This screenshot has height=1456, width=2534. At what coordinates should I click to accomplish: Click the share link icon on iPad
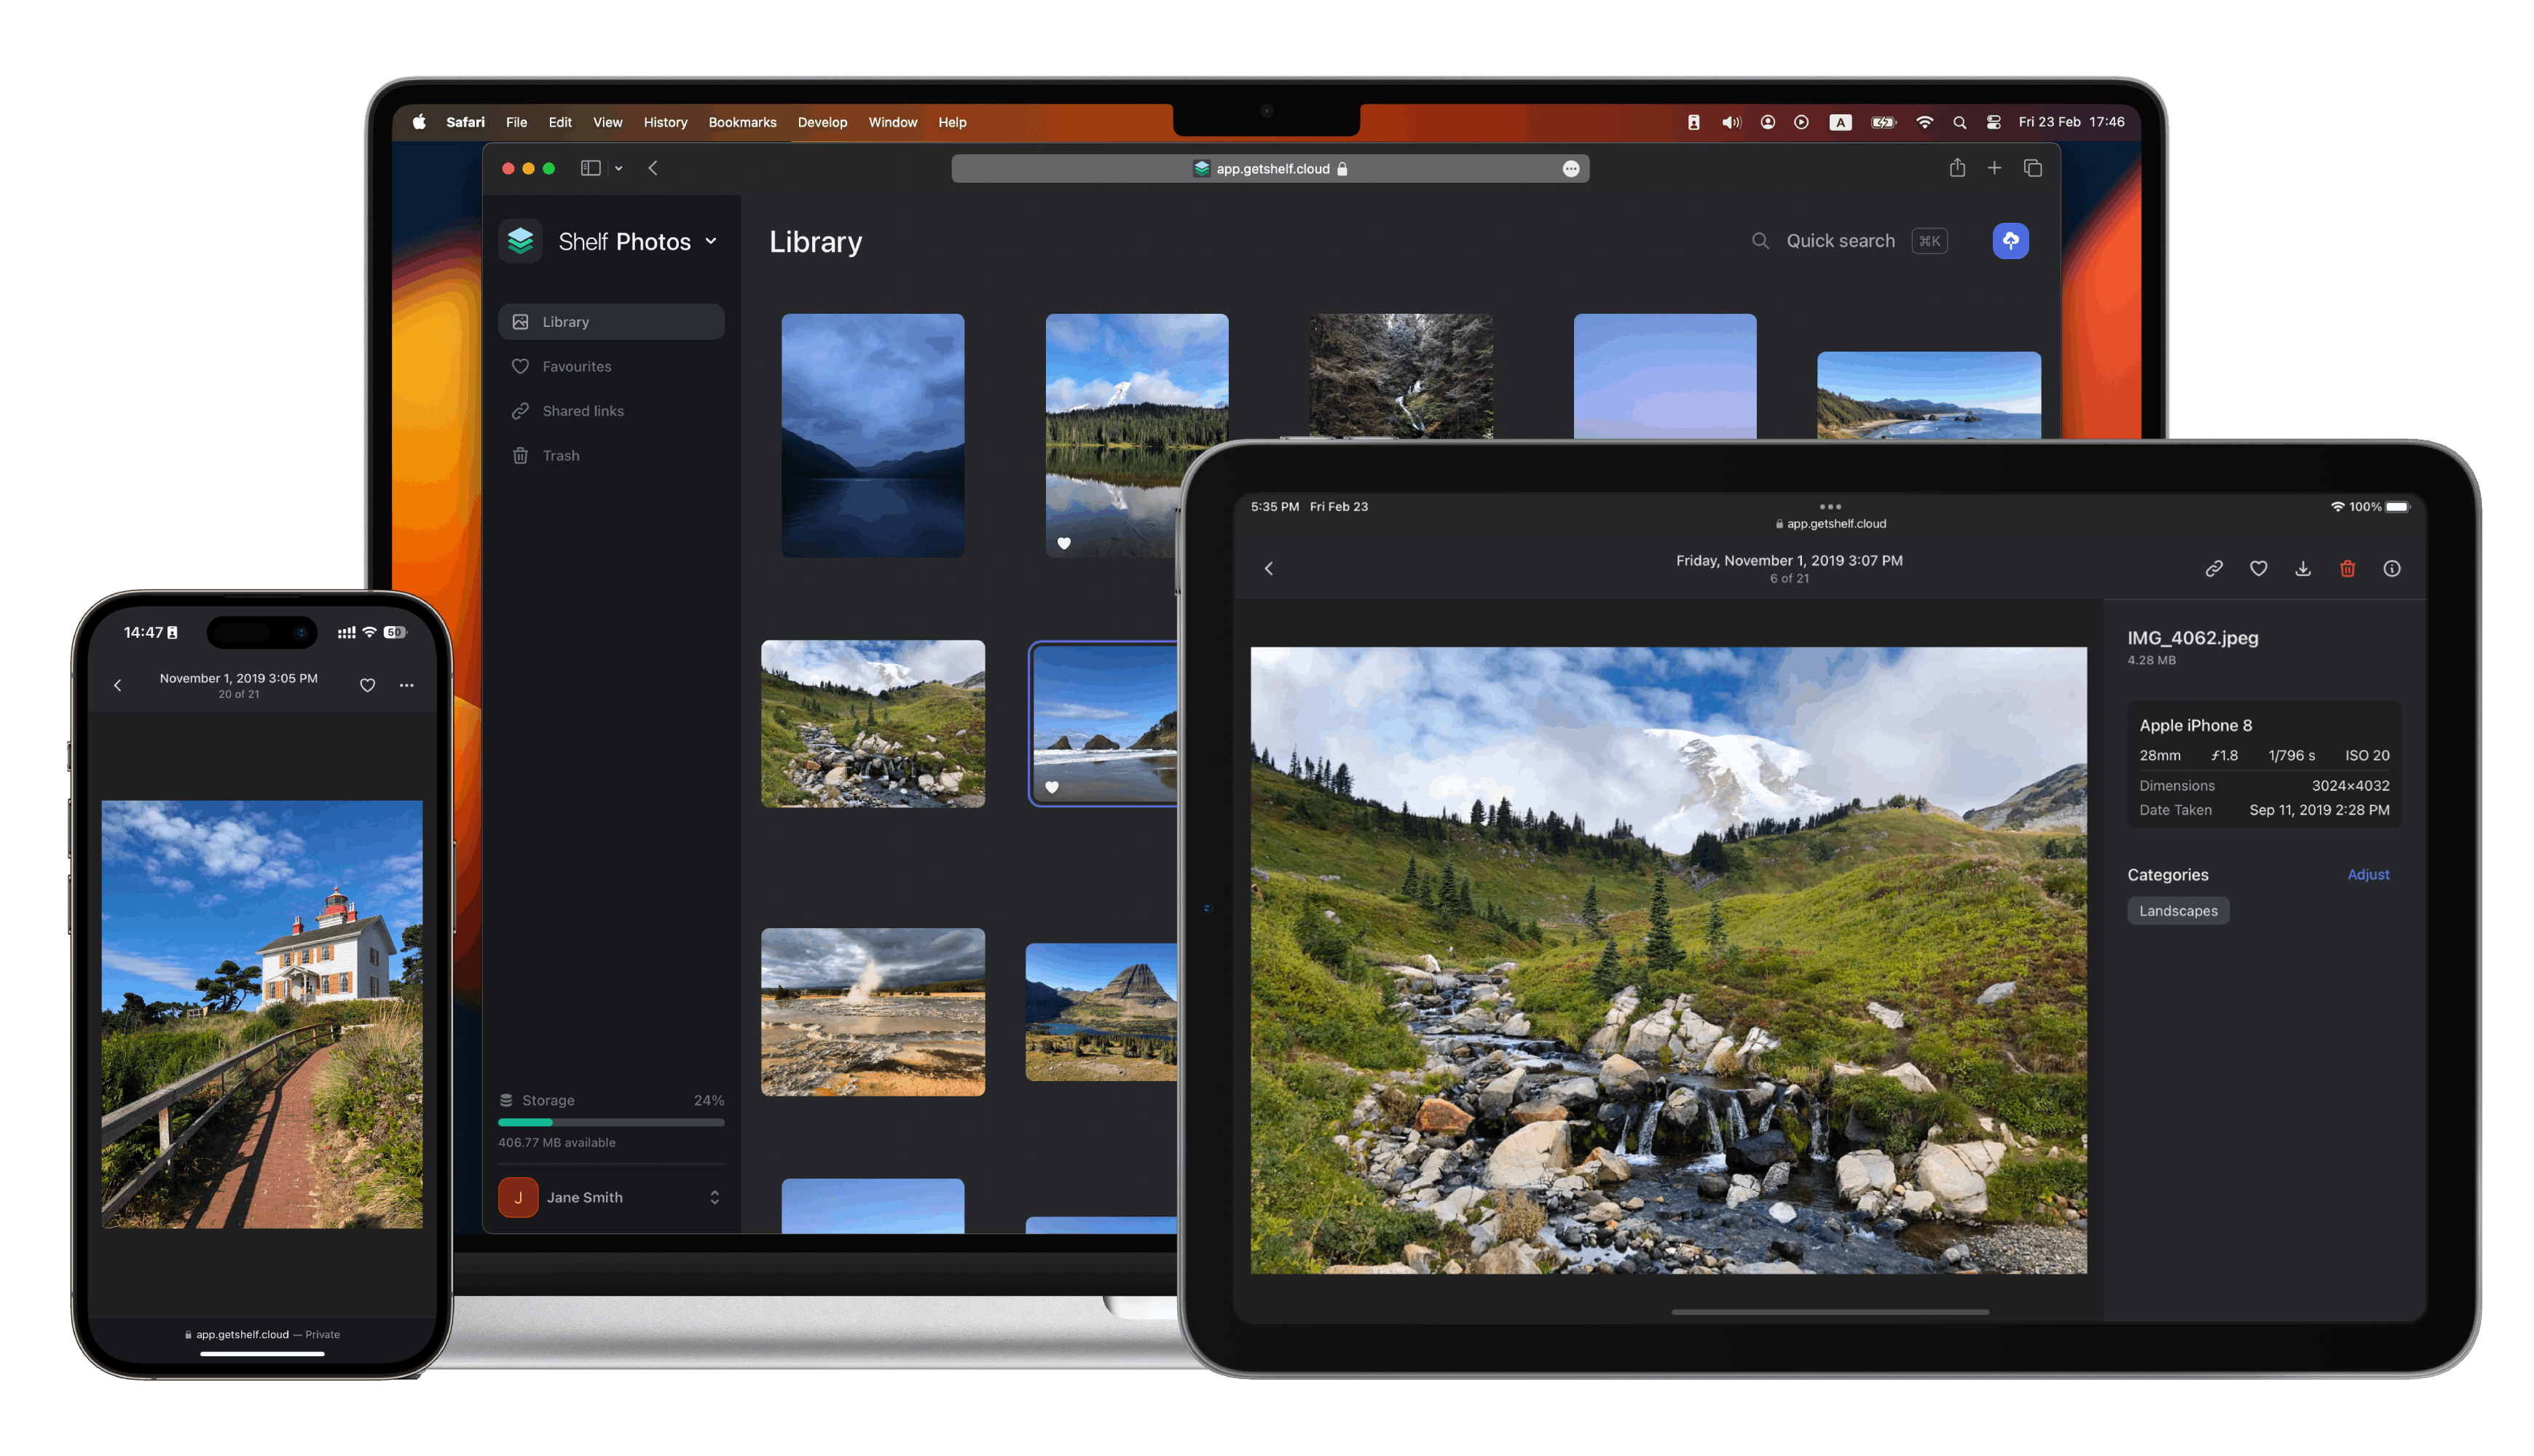(2214, 568)
